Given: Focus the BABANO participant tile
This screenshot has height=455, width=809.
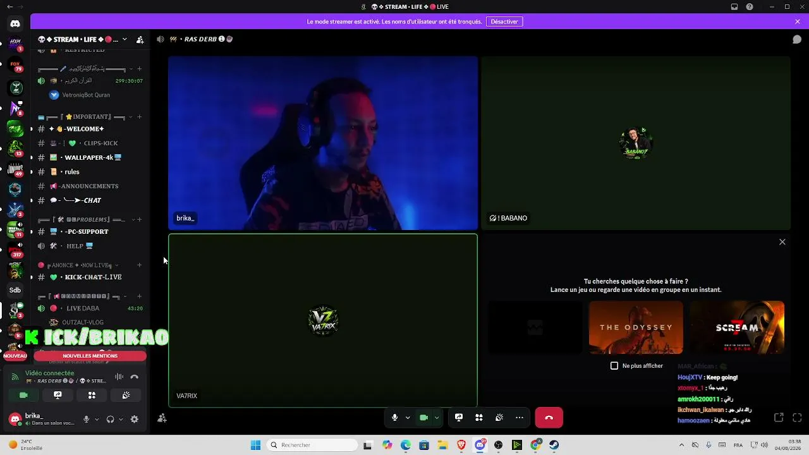Looking at the screenshot, I should pos(636,143).
